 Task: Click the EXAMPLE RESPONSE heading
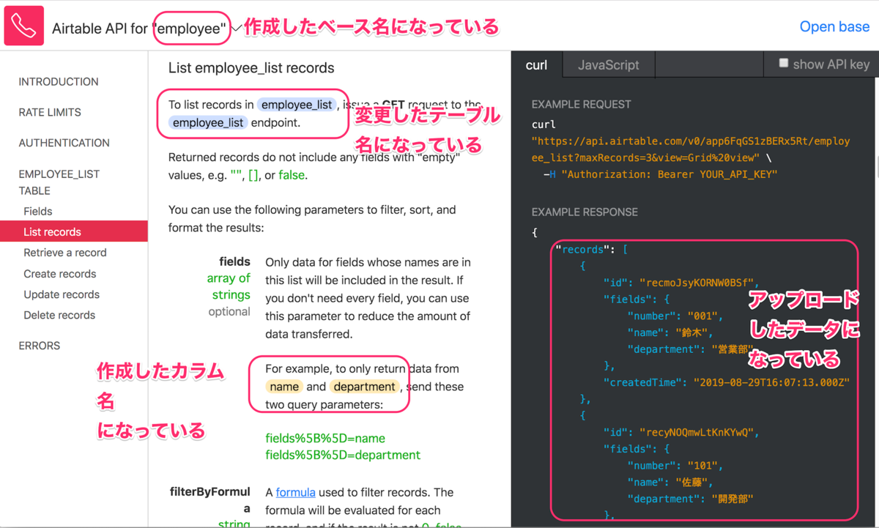point(585,212)
